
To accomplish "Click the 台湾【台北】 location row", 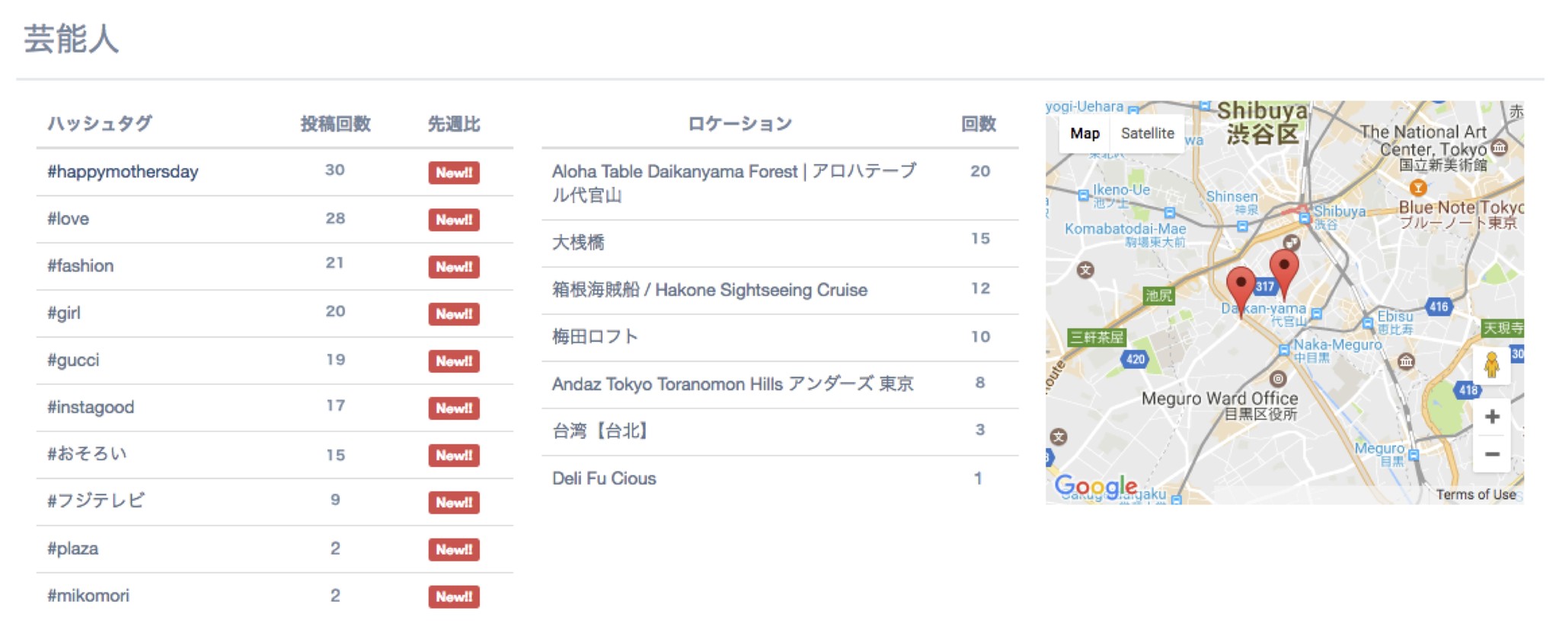I will point(780,431).
